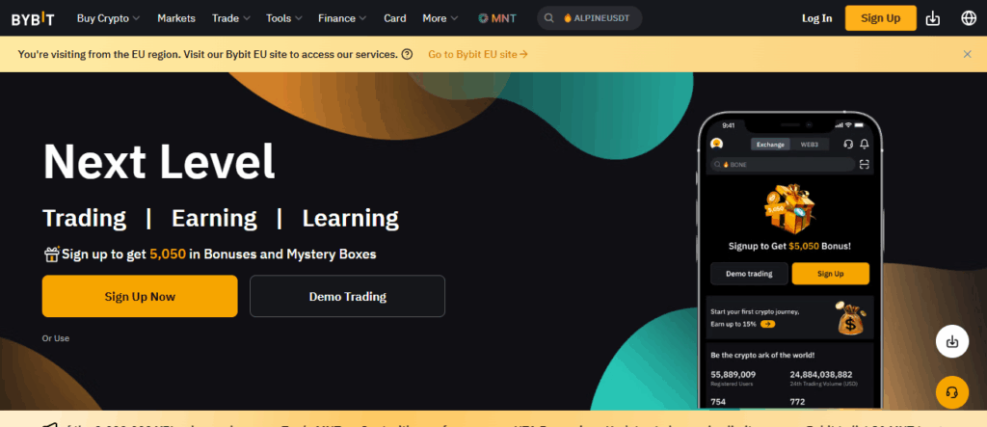Click the ALPINEUSDT search field
Image resolution: width=987 pixels, height=427 pixels.
(601, 18)
